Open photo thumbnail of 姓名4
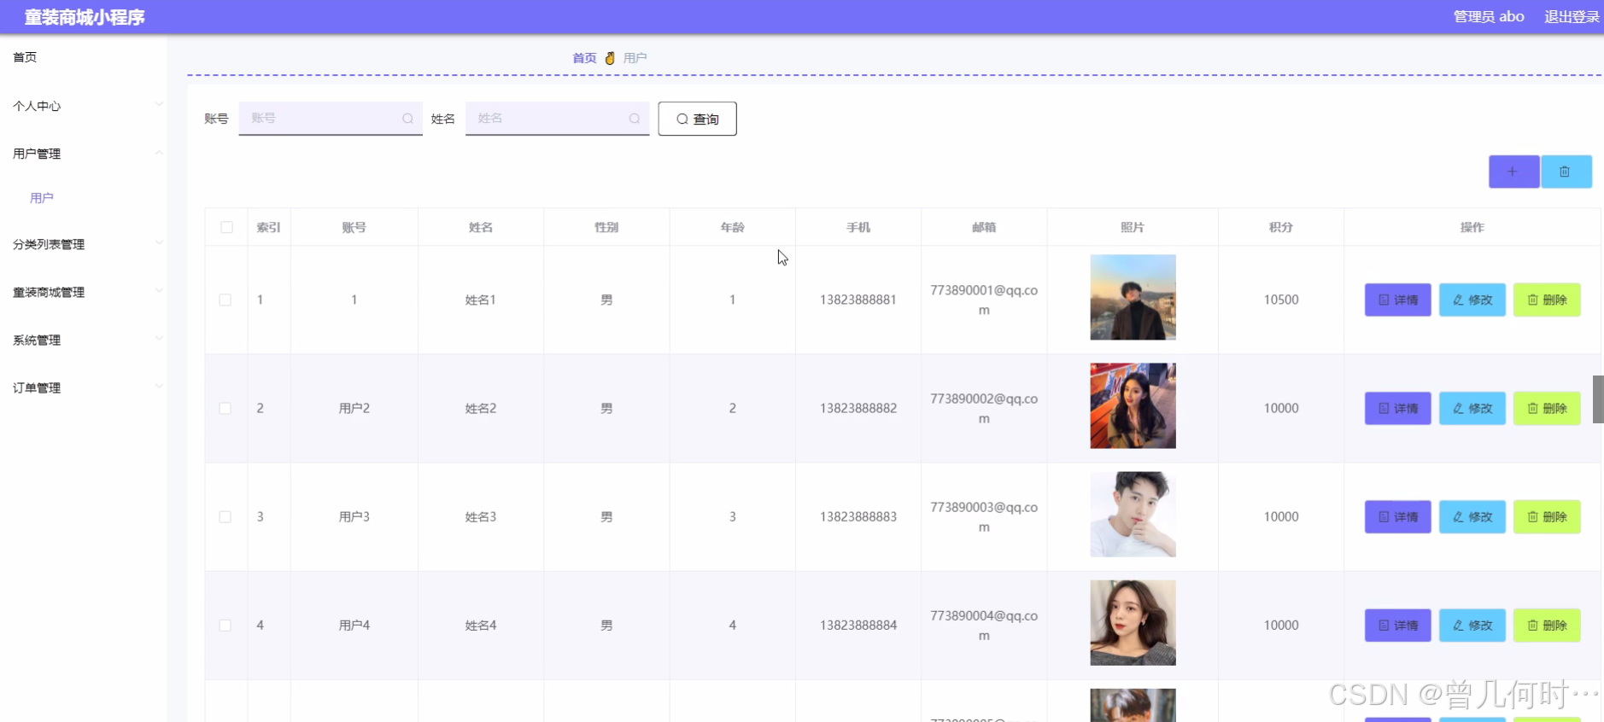The width and height of the screenshot is (1604, 722). coord(1133,622)
